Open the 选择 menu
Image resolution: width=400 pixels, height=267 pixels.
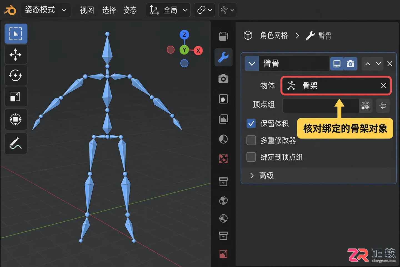(109, 10)
